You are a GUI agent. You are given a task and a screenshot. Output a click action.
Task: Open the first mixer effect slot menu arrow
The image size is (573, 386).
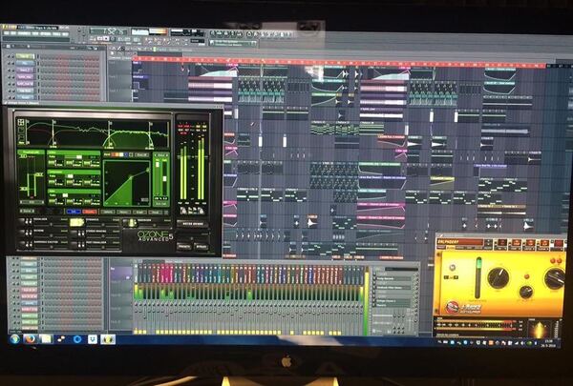tap(374, 274)
